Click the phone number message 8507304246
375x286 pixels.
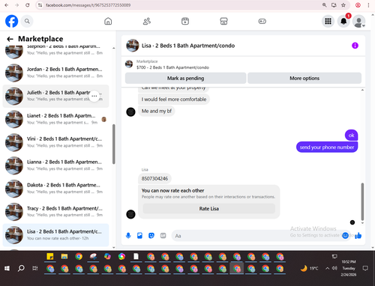[x=154, y=179]
